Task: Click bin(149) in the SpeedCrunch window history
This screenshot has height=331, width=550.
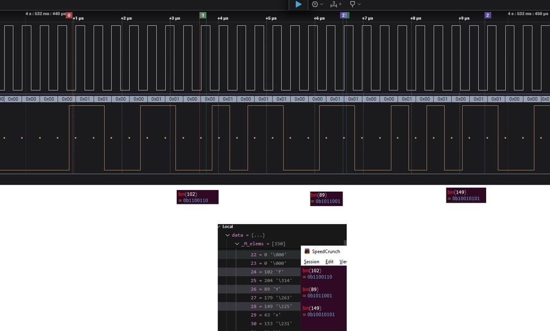Action: pyautogui.click(x=312, y=308)
